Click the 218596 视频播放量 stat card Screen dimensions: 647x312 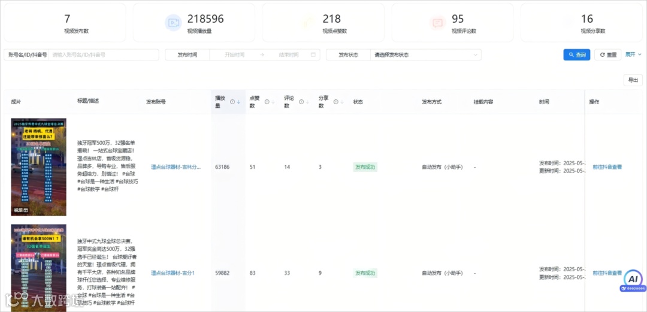pyautogui.click(x=194, y=23)
